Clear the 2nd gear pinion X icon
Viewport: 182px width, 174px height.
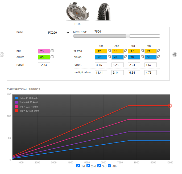(126, 57)
